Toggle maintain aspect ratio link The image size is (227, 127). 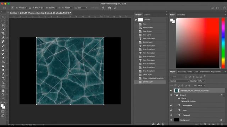59,8
